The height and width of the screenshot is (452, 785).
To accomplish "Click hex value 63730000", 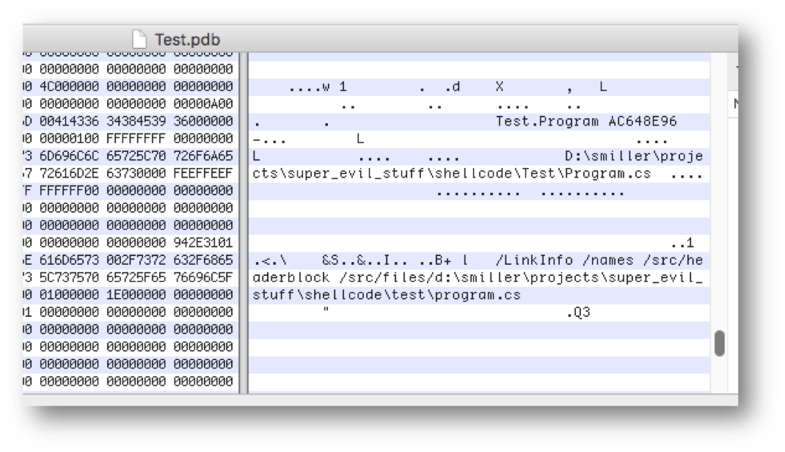I will [136, 173].
